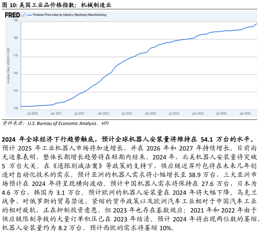Click the y-axis label '150'
Screen dimensions: 261x233
click(15, 91)
